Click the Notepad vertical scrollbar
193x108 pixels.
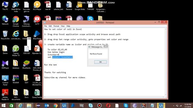166,62
